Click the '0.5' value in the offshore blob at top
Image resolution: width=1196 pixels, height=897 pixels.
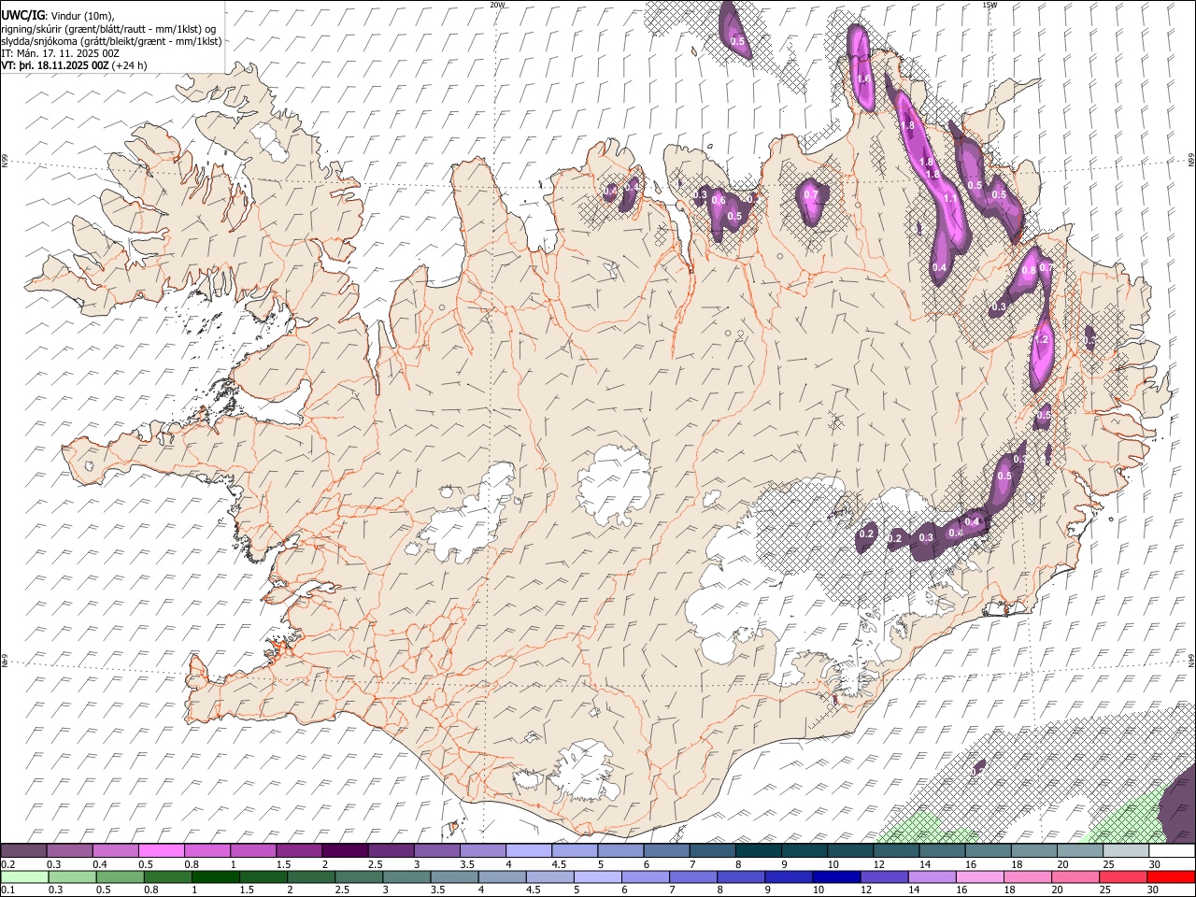737,41
